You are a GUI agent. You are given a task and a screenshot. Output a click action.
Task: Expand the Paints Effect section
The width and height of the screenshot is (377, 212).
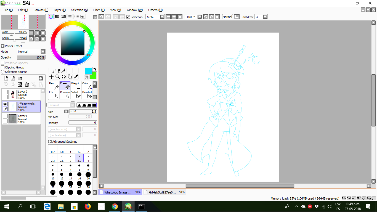point(3,46)
